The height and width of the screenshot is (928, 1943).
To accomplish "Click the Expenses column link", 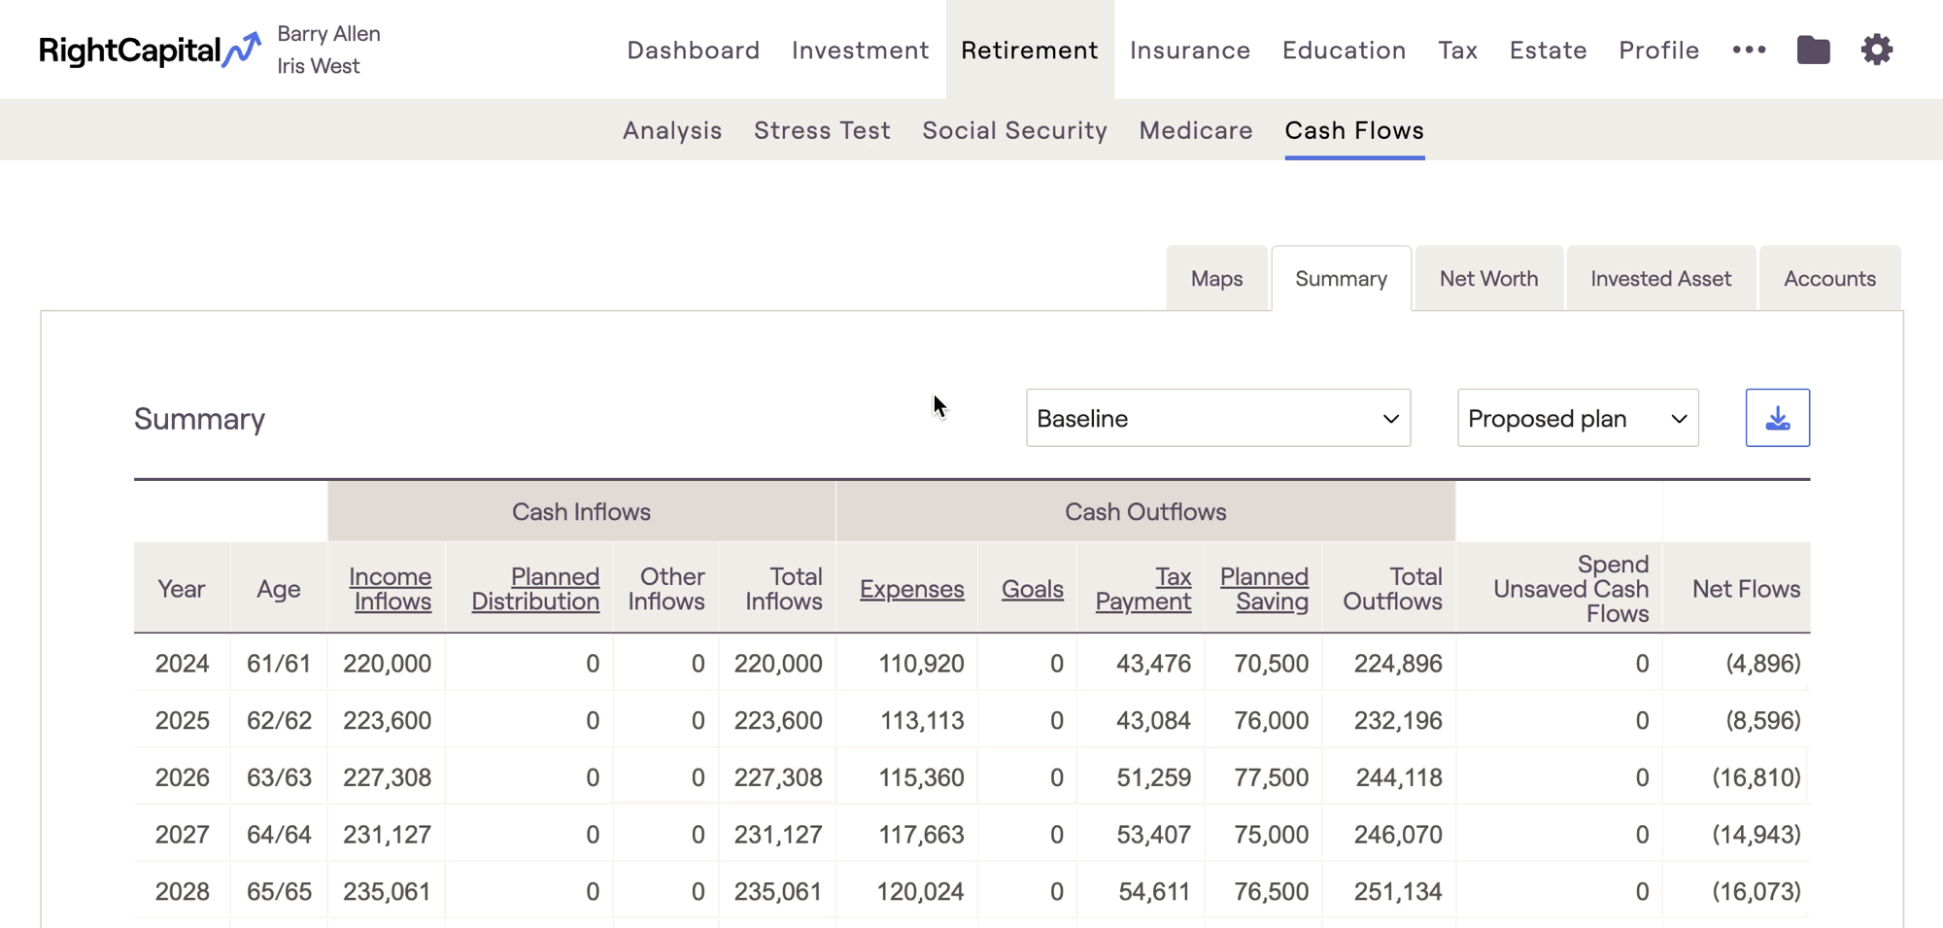I will 912,589.
